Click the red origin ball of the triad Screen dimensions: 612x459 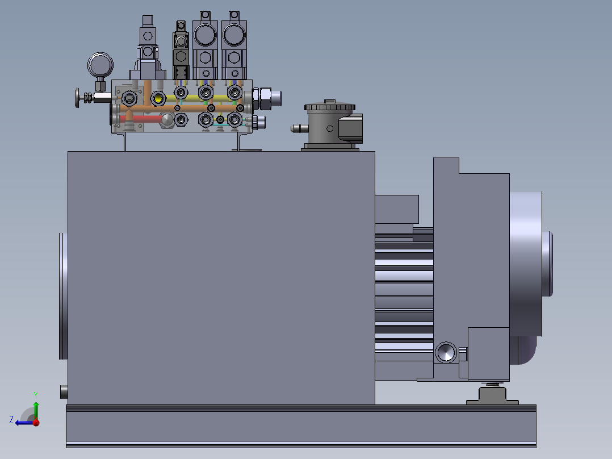pos(36,422)
